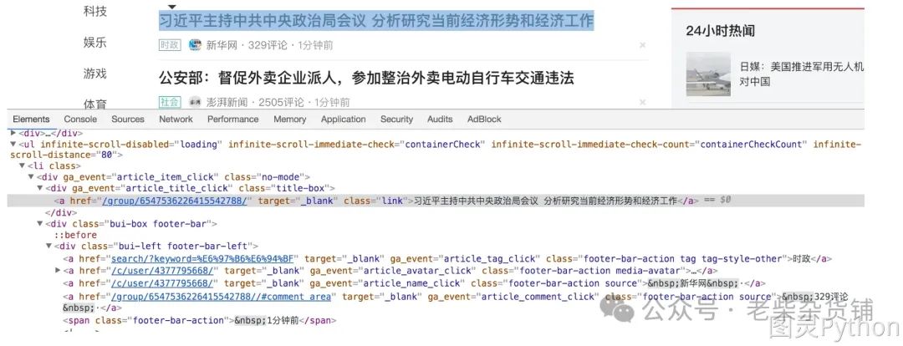Dismiss the first article with its x icon
The height and width of the screenshot is (346, 903).
643,45
